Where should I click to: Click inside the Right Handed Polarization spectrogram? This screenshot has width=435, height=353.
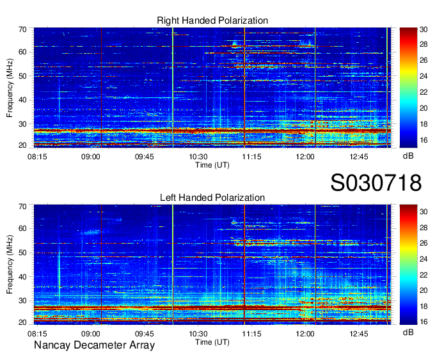click(212, 88)
